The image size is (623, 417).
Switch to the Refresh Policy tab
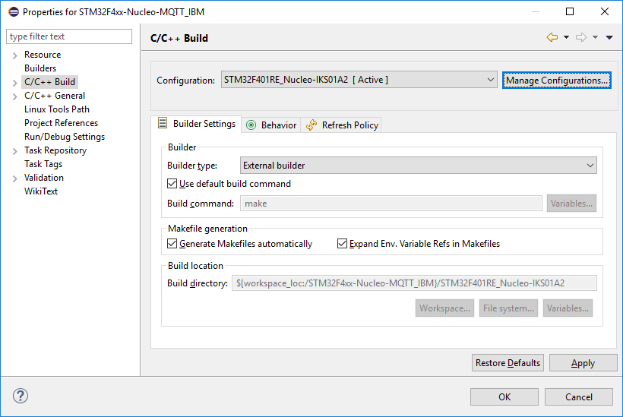[x=341, y=125]
